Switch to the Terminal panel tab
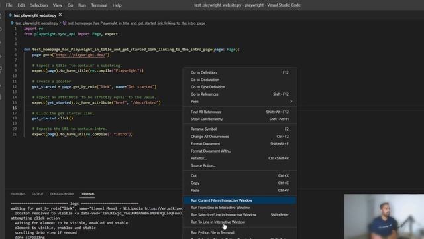 point(87,194)
